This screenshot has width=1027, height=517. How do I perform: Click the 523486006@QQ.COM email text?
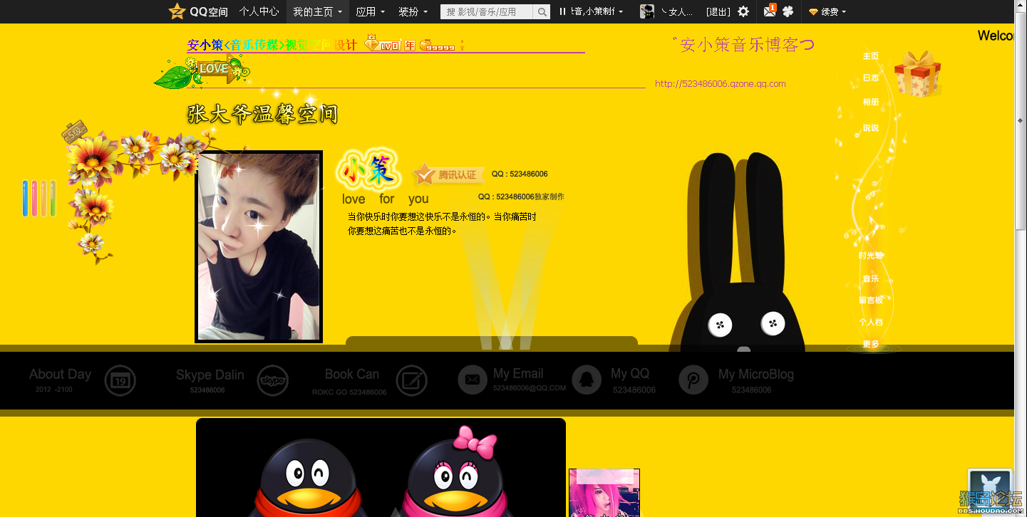(530, 388)
